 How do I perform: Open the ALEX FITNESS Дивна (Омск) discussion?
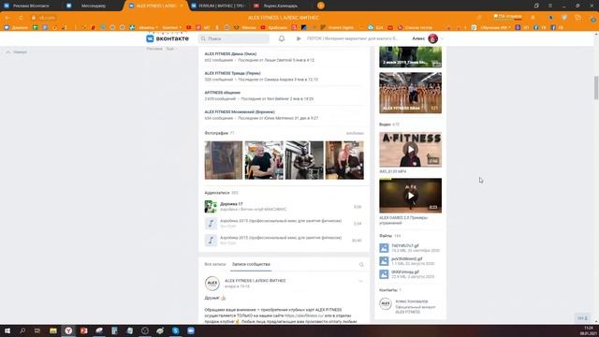tap(230, 54)
